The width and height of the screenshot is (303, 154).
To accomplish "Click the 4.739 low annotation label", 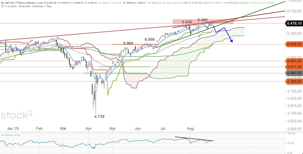I will pyautogui.click(x=99, y=116).
